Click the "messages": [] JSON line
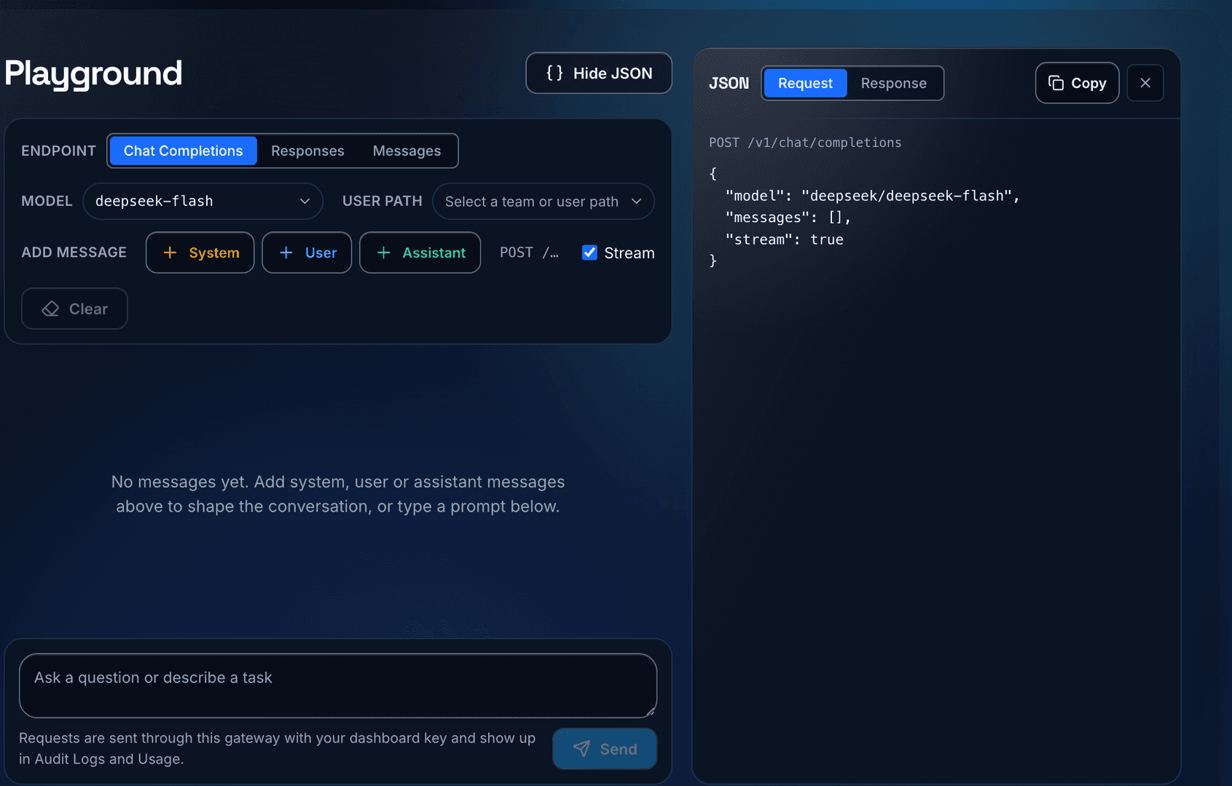 tap(788, 218)
